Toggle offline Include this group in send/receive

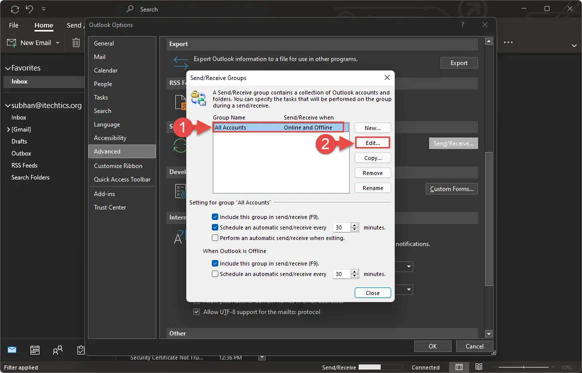[215, 263]
